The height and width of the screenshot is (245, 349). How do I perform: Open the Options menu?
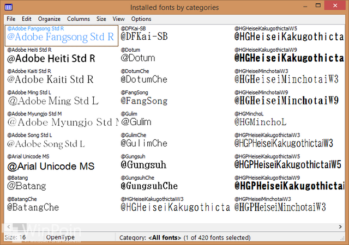click(141, 19)
